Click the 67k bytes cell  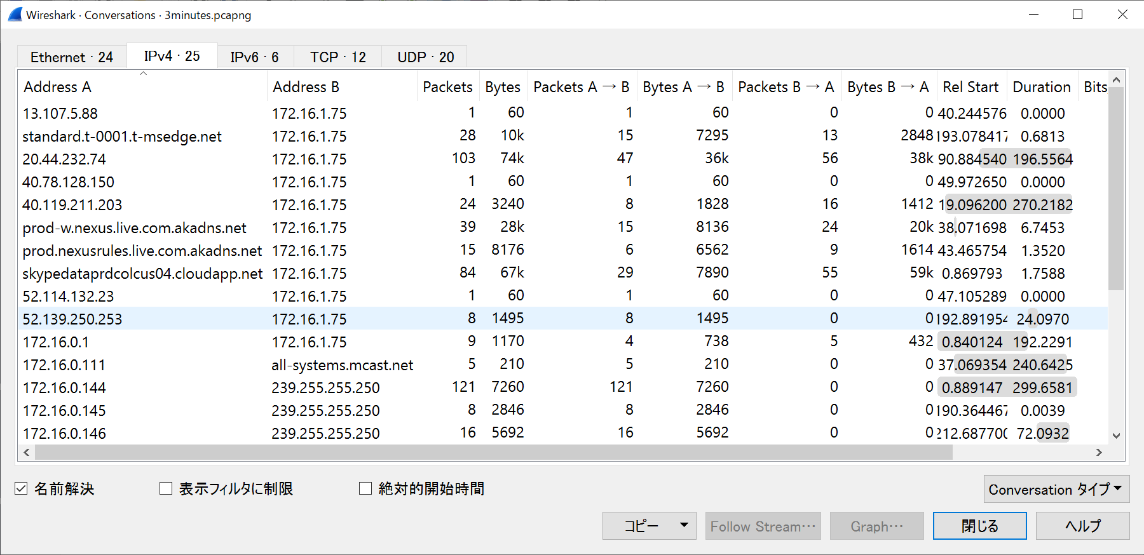pos(512,272)
